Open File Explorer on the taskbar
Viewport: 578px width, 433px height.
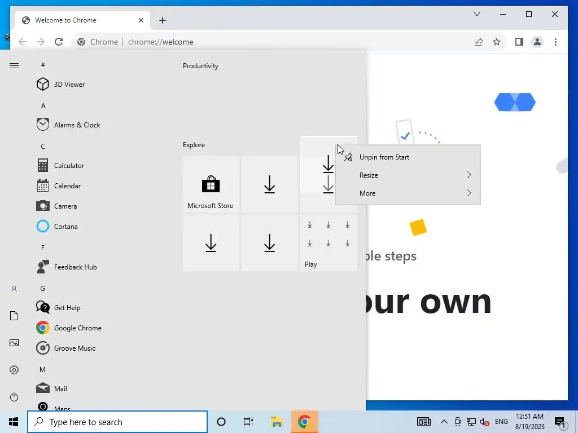pyautogui.click(x=277, y=422)
